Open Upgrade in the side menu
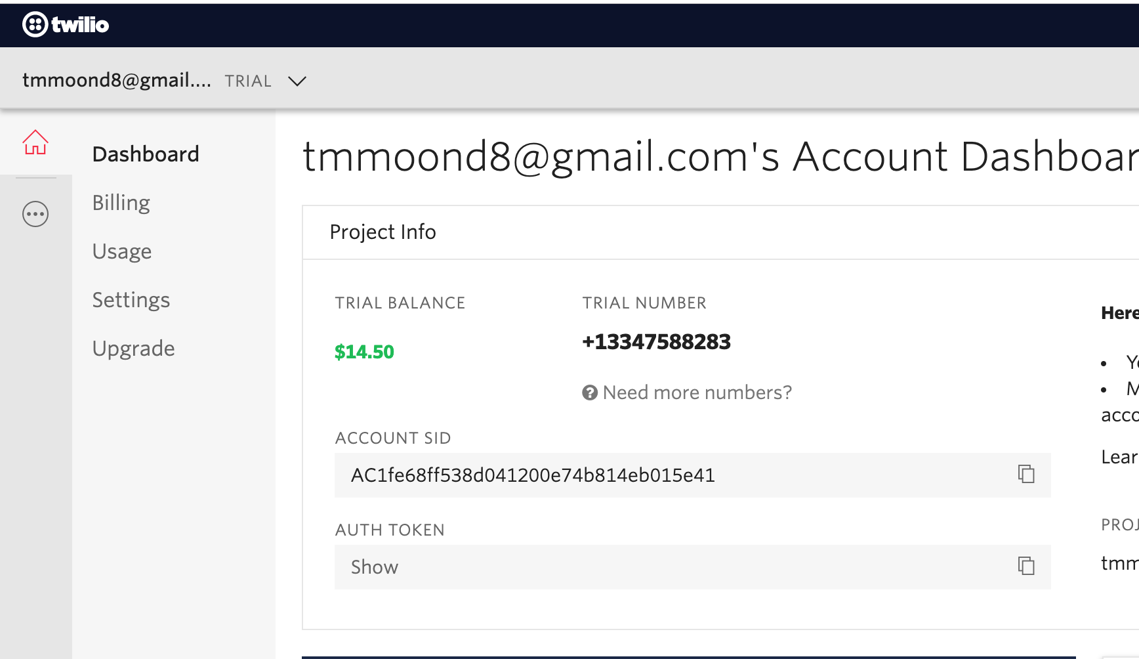The height and width of the screenshot is (659, 1139). [x=134, y=349]
